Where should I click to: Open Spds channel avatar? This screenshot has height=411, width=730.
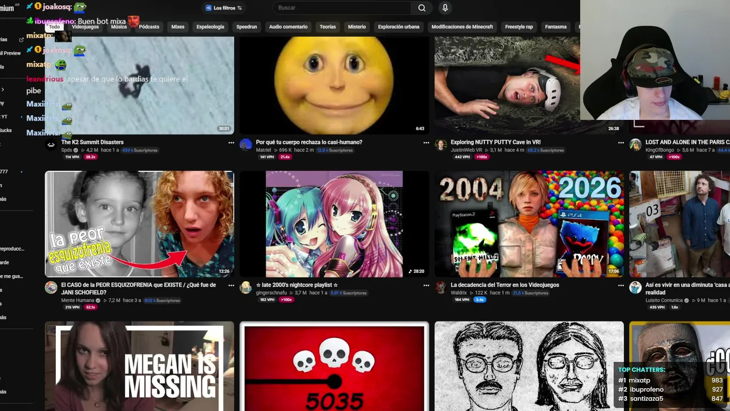[51, 144]
